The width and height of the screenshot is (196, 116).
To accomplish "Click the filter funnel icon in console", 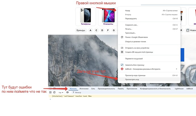I will tap(74, 92).
